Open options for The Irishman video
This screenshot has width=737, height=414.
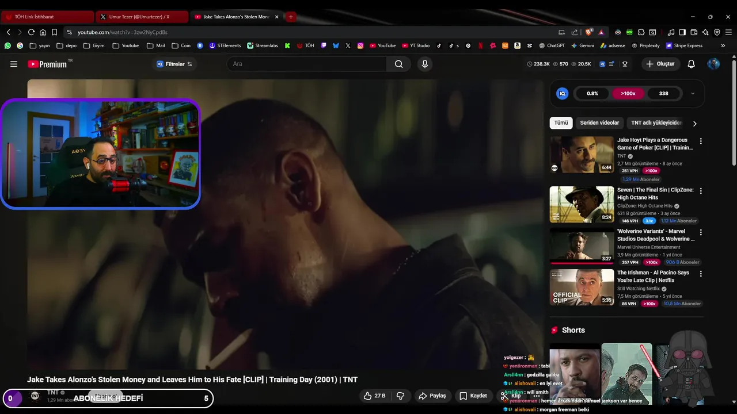tap(701, 273)
